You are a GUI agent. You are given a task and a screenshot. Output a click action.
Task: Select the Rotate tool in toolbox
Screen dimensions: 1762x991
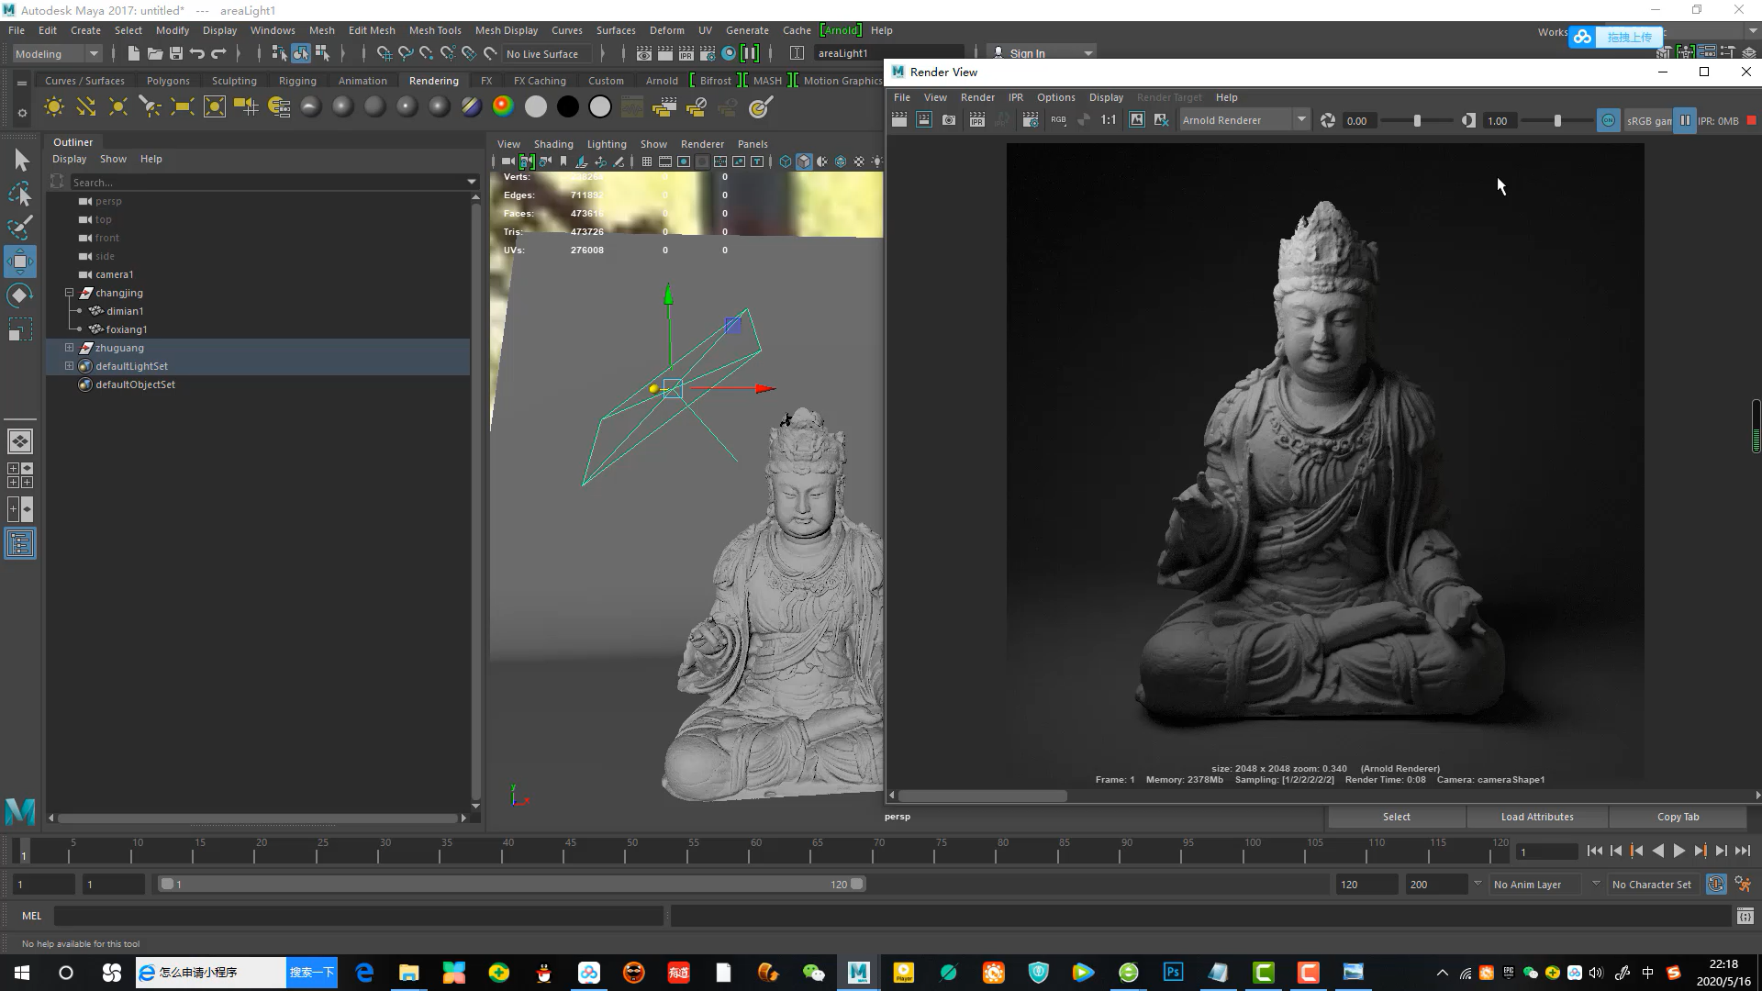coord(19,295)
